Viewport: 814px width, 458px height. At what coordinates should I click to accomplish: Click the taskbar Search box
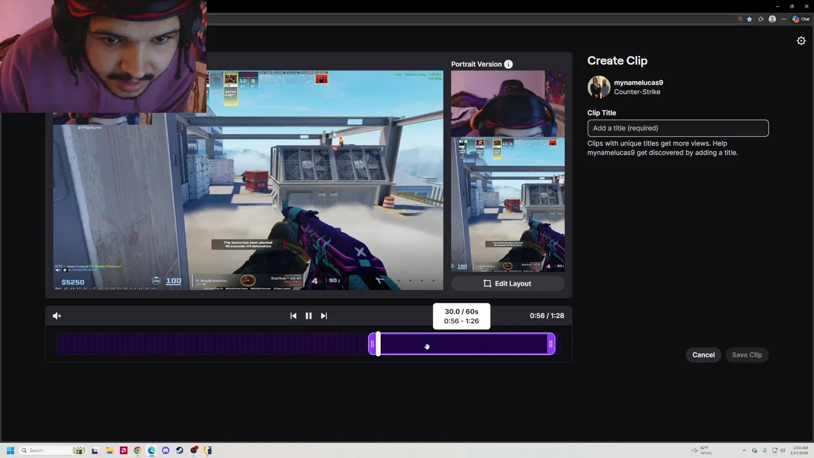(x=53, y=450)
